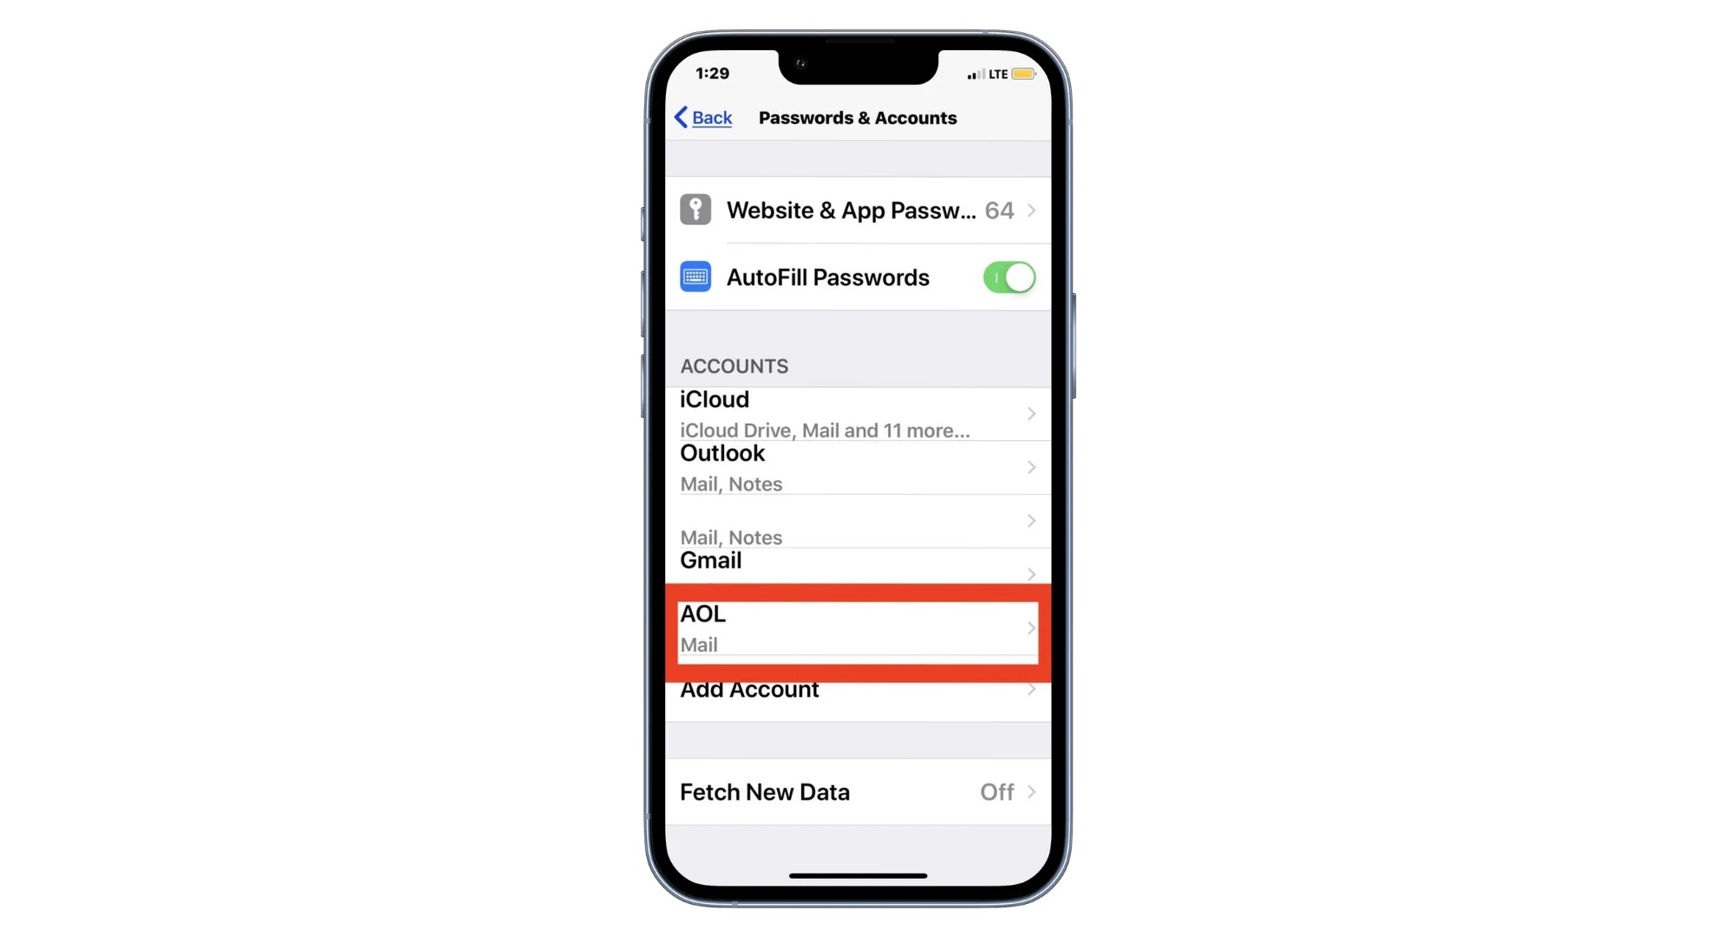Select Passwords & Accounts page title

point(858,116)
